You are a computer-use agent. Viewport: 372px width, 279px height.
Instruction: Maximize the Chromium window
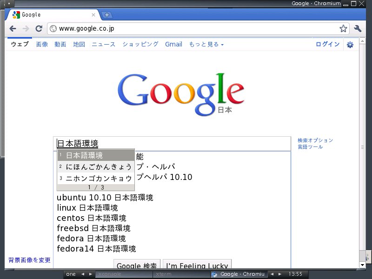click(x=353, y=3)
